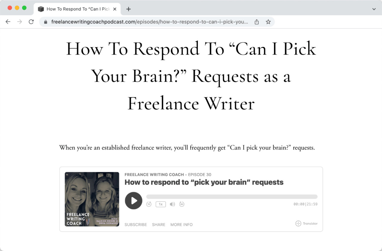Click the podcast cube favicon on the tab

pyautogui.click(x=41, y=9)
